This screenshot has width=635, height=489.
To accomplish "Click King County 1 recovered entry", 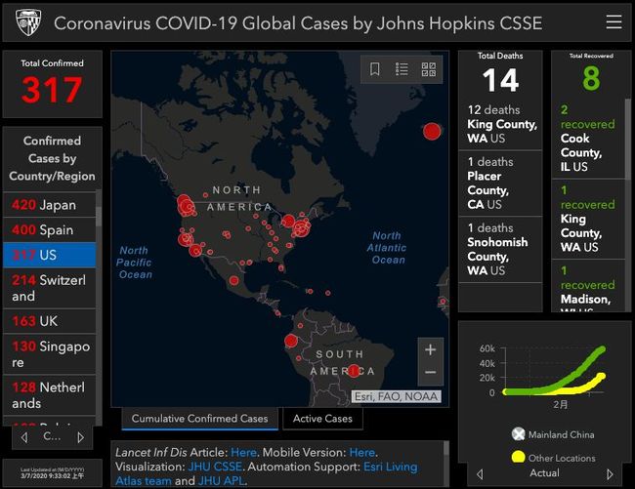I will click(x=588, y=219).
